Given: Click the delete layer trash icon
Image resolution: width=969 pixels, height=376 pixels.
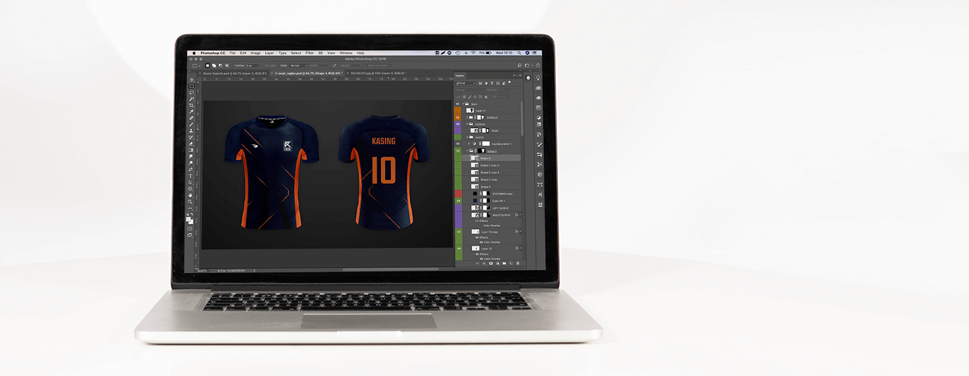Looking at the screenshot, I should 518,264.
